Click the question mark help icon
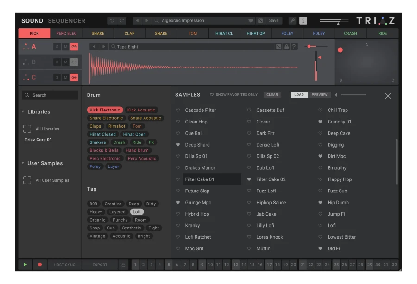Screen dimensions: 417x284 [x=294, y=47]
